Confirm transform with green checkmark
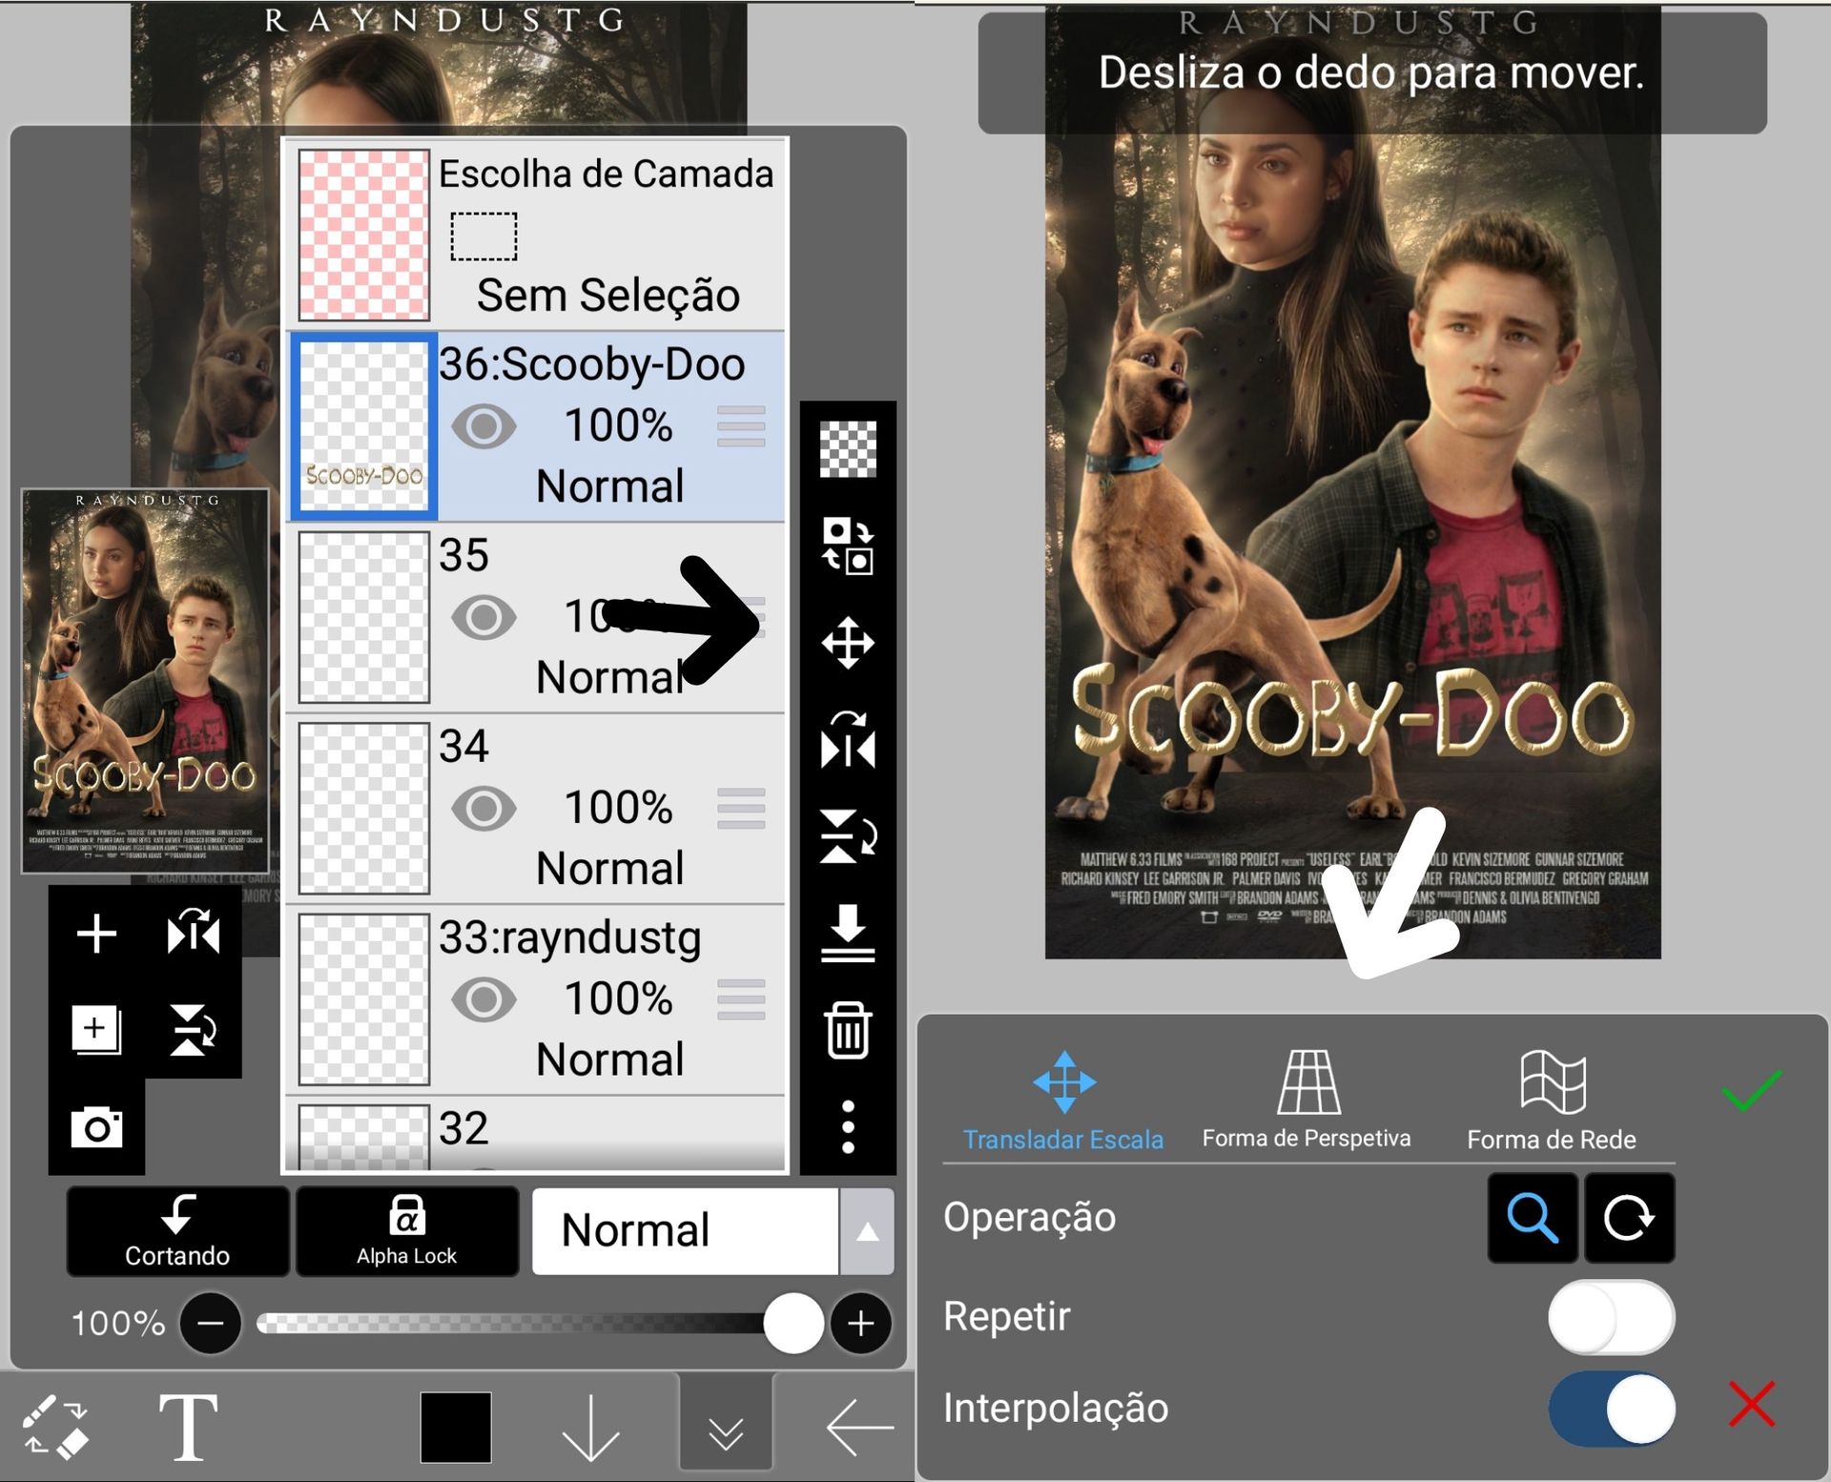The width and height of the screenshot is (1831, 1482). pyautogui.click(x=1752, y=1091)
